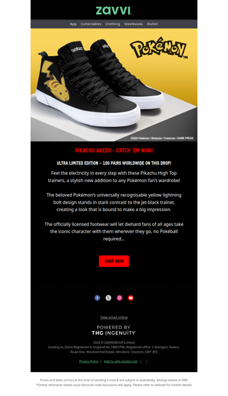Follow the View email online link
The image size is (228, 396).
click(x=114, y=317)
